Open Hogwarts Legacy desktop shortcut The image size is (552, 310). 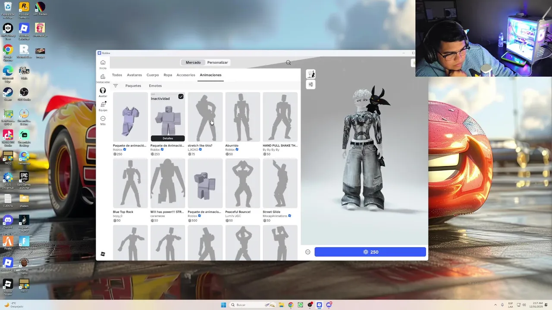click(24, 223)
